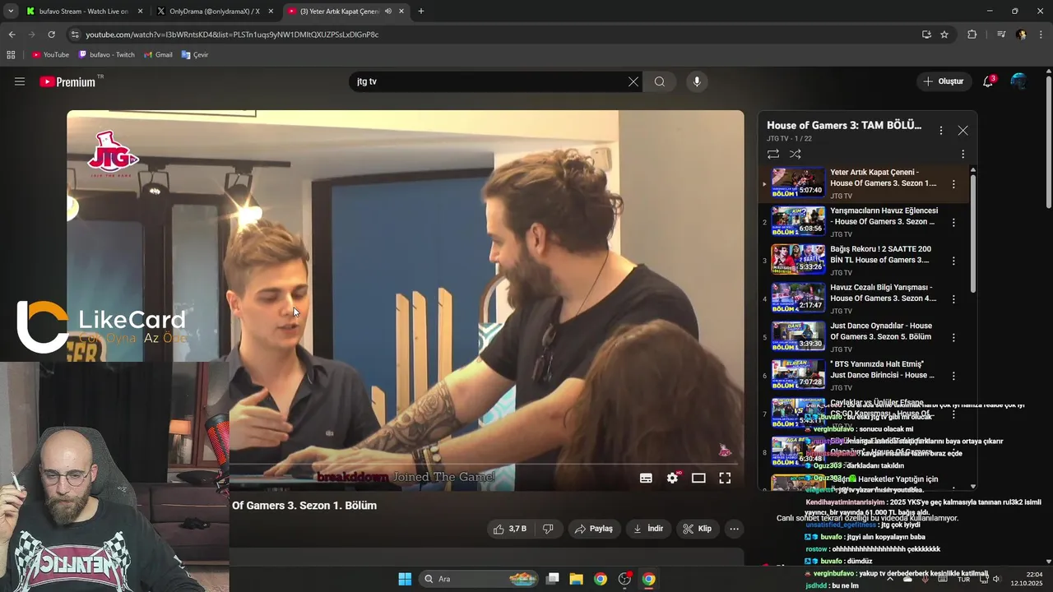Install app icon in address bar
Image resolution: width=1053 pixels, height=592 pixels.
(926, 35)
